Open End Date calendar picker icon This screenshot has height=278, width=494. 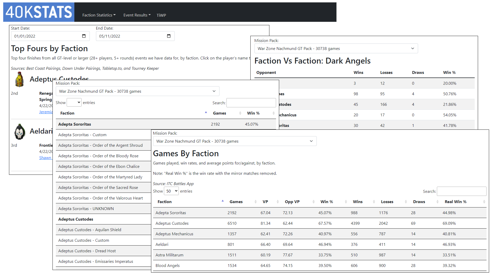[169, 36]
